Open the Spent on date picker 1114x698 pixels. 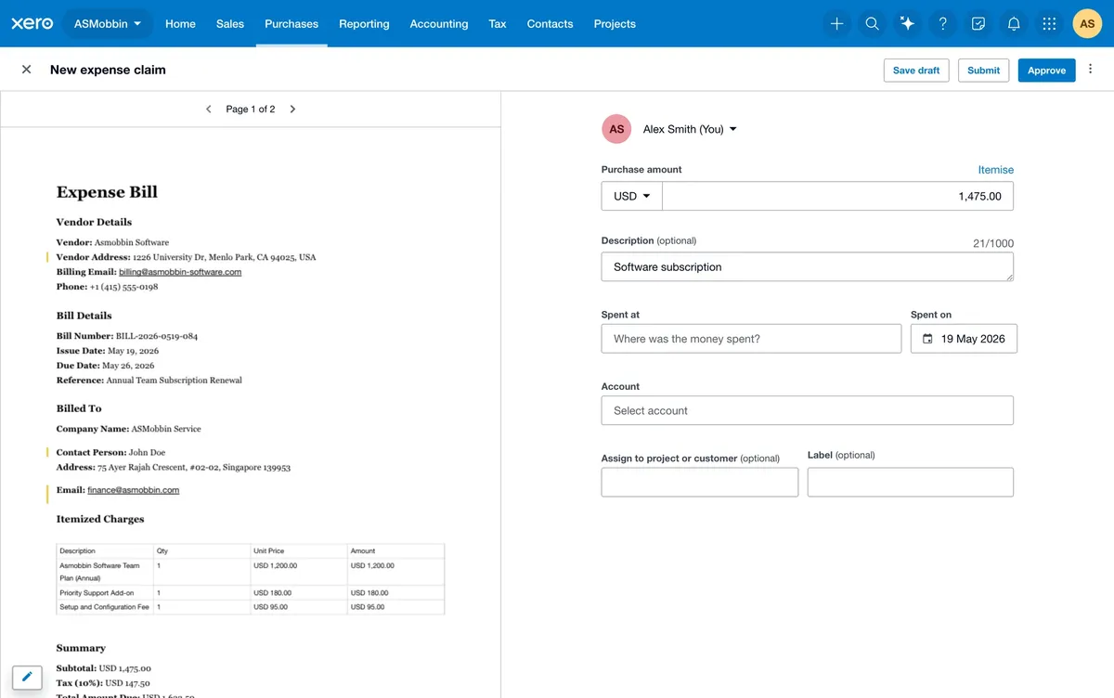(x=964, y=339)
